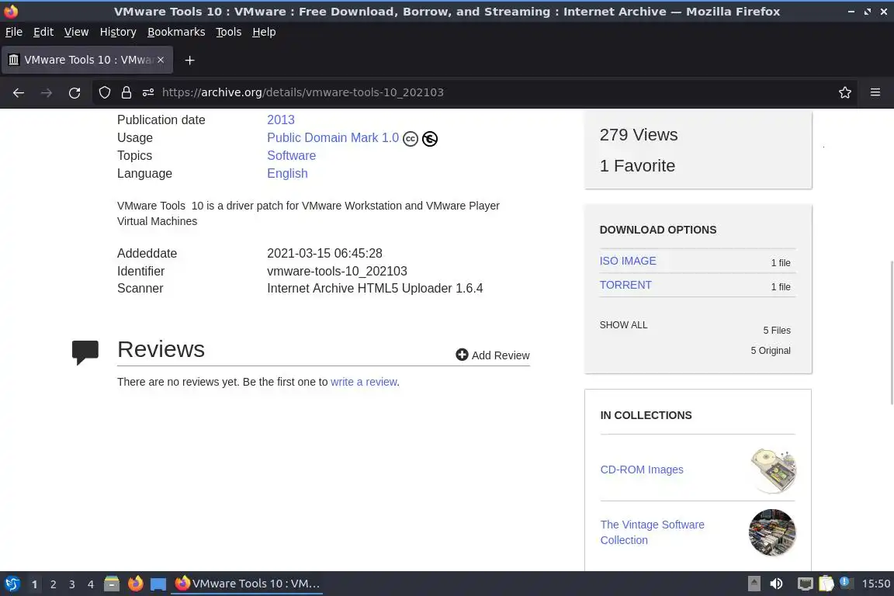Download the ISO IMAGE file
Viewport: 894px width, 596px height.
(628, 261)
